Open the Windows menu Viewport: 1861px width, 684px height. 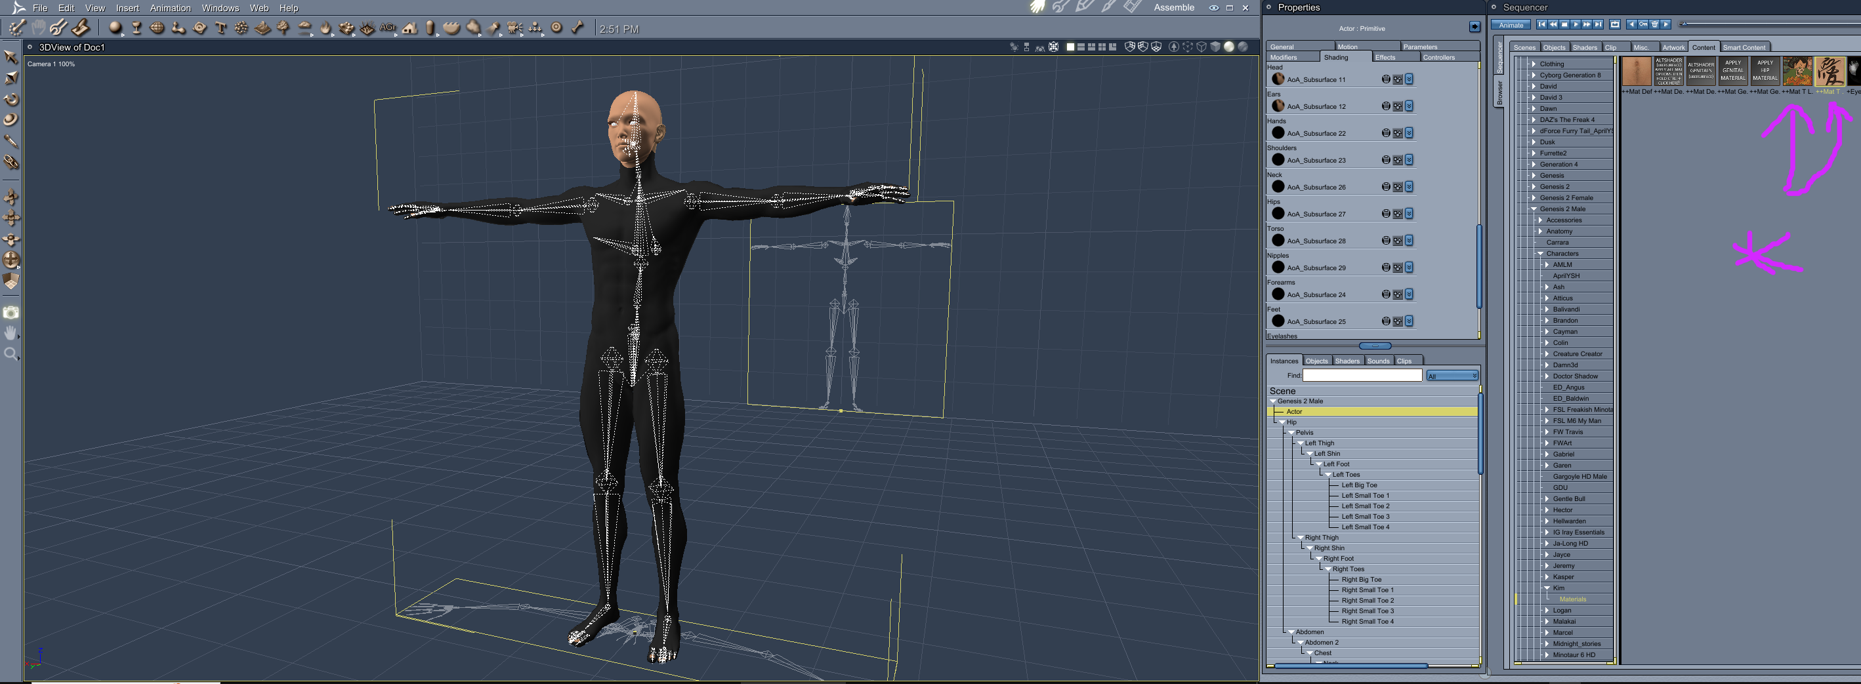[220, 8]
